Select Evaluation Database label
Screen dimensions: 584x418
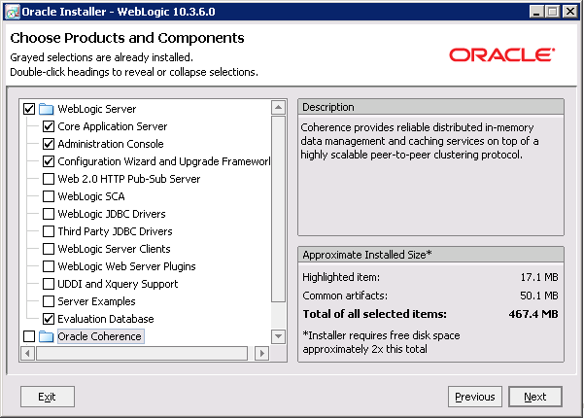tap(105, 319)
